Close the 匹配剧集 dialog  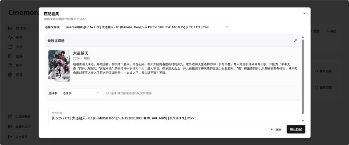click(305, 13)
